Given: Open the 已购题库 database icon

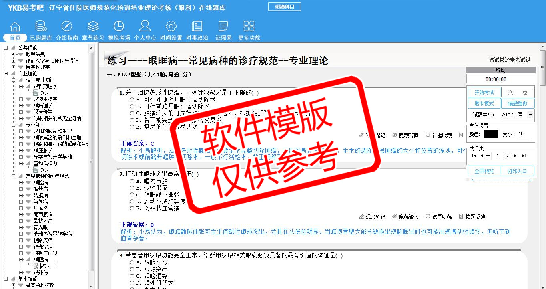Looking at the screenshot, I should click(41, 26).
